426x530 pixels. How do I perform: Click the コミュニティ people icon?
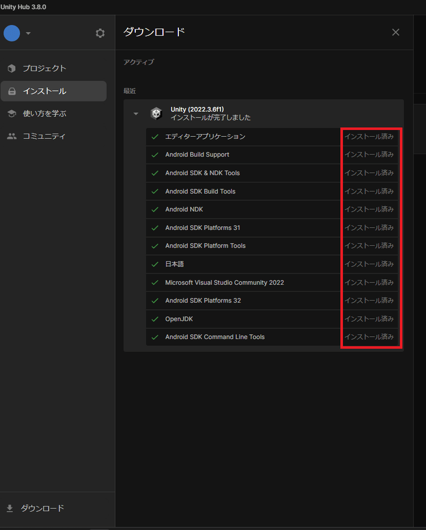point(12,136)
